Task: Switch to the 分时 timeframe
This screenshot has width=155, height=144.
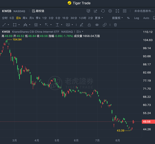Action: click(x=5, y=18)
